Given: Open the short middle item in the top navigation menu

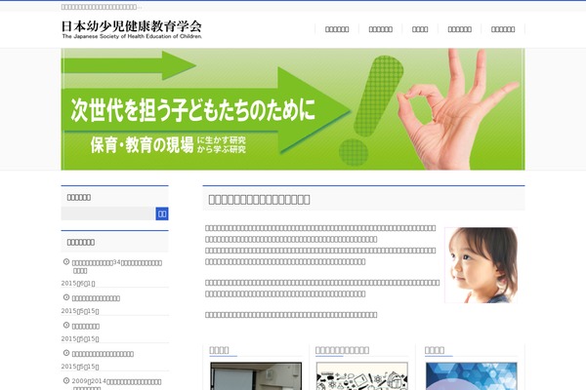Looking at the screenshot, I should pyautogui.click(x=420, y=29).
